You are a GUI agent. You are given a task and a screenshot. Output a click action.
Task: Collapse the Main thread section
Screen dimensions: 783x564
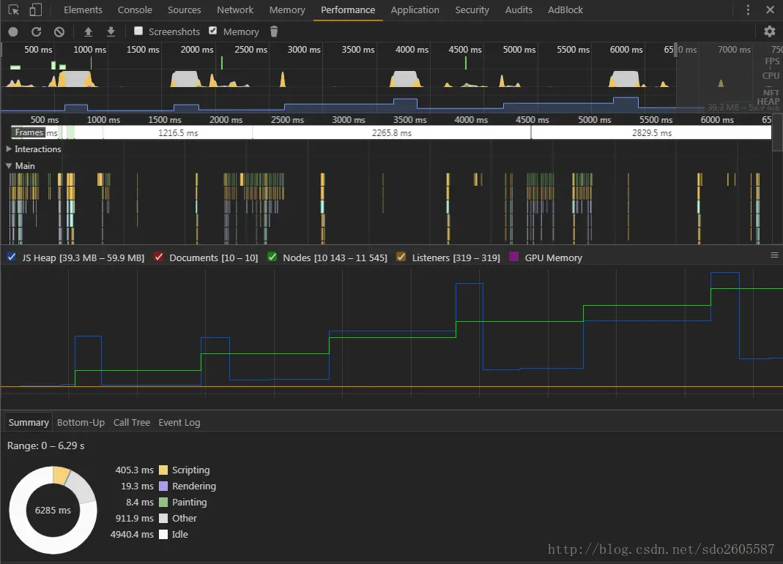click(x=9, y=166)
